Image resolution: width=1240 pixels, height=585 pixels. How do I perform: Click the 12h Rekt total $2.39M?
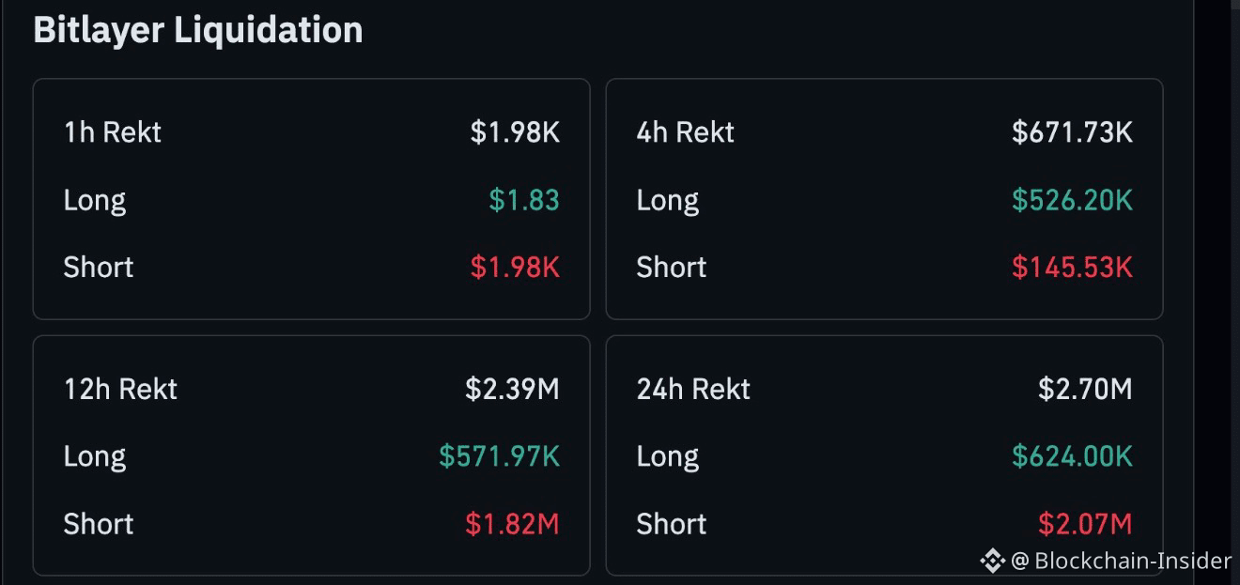tap(512, 388)
